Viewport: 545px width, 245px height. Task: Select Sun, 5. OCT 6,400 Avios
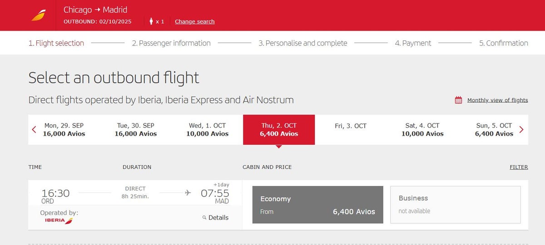tap(494, 130)
